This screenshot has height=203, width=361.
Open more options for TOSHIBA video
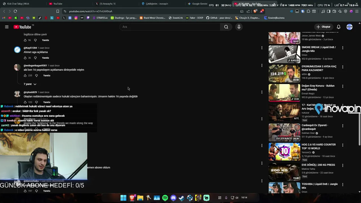point(343,185)
